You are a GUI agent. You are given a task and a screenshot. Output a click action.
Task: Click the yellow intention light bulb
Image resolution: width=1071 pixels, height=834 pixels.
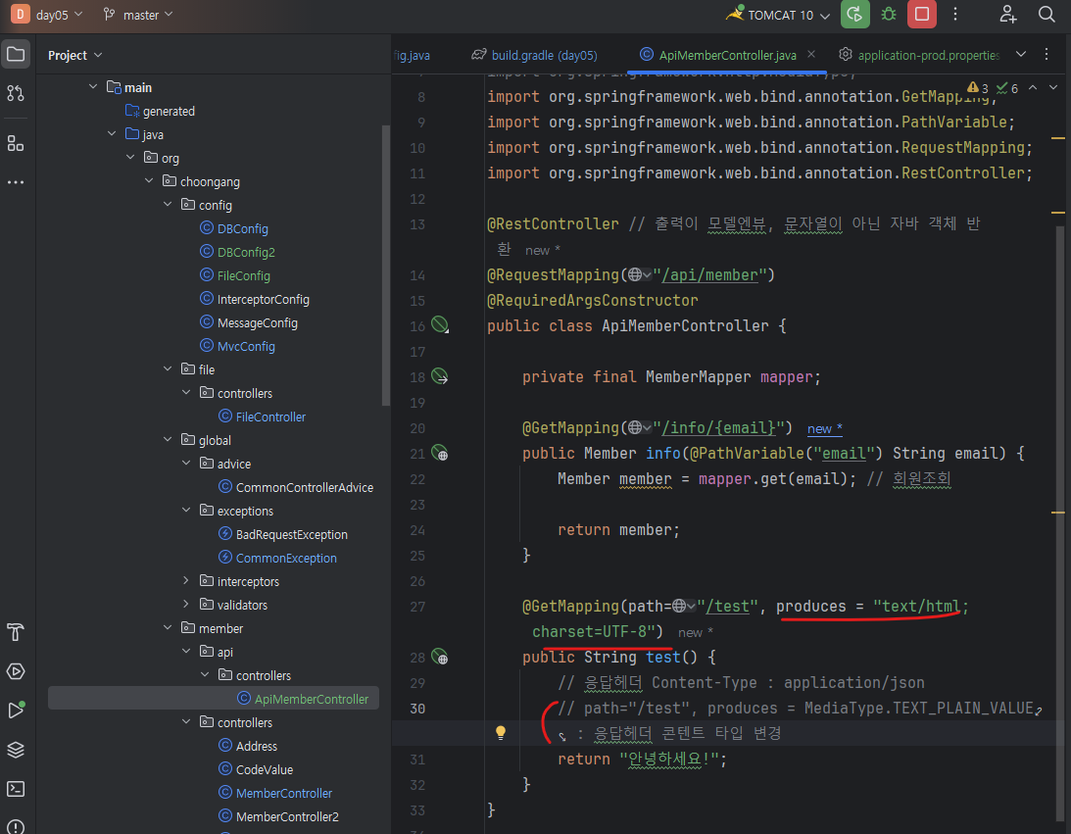(x=501, y=733)
